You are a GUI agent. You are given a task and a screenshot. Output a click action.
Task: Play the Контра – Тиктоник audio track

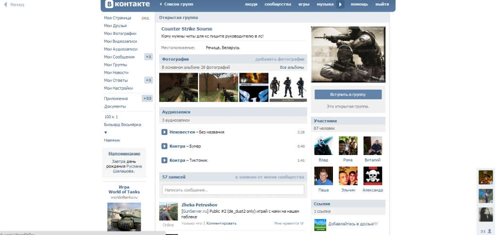[x=165, y=160]
